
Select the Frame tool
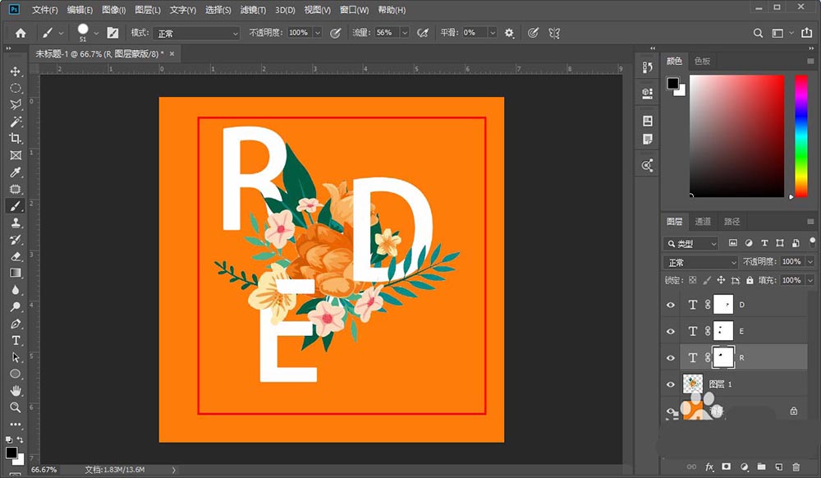point(15,155)
